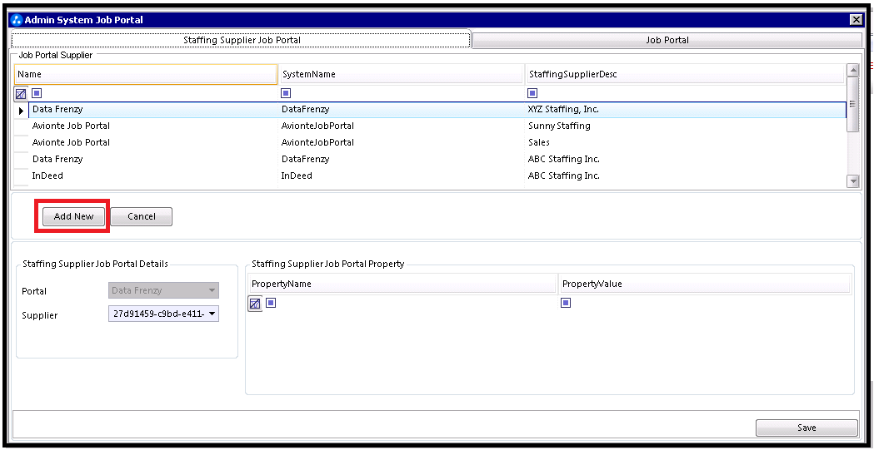Viewport: 874px width, 450px height.
Task: Select the Avionte Job Portal Sales row
Action: [437, 142]
